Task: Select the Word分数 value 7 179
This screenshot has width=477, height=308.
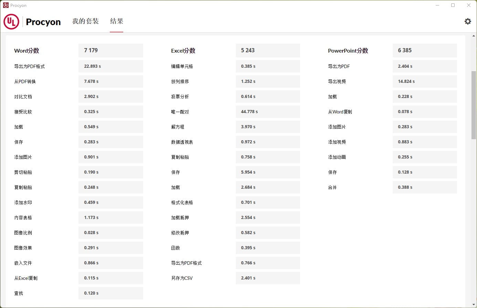Action: point(111,51)
